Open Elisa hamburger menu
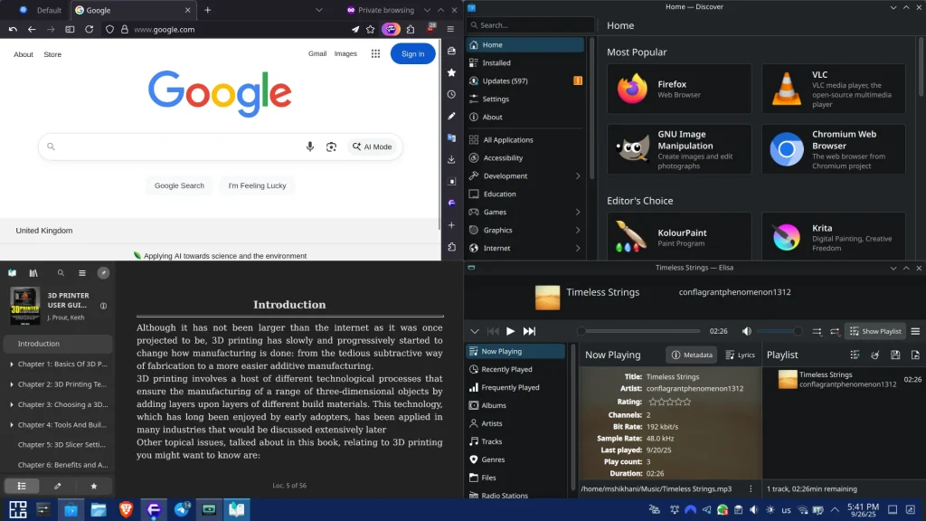The height and width of the screenshot is (521, 926). [915, 331]
